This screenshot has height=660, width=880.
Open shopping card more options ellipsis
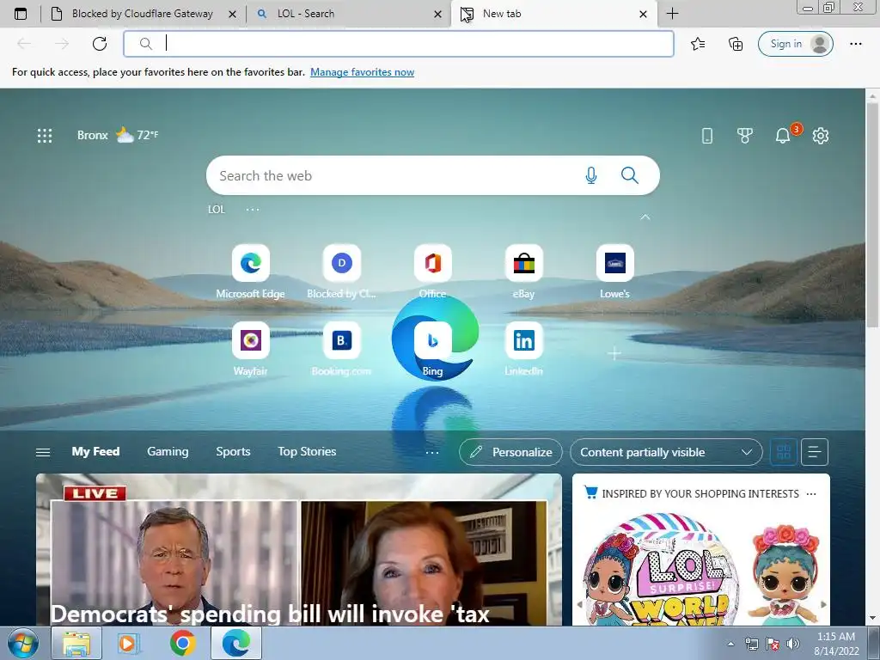coord(811,494)
